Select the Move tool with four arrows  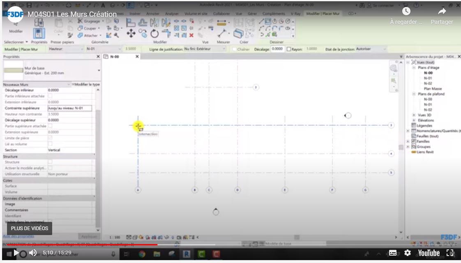click(131, 34)
